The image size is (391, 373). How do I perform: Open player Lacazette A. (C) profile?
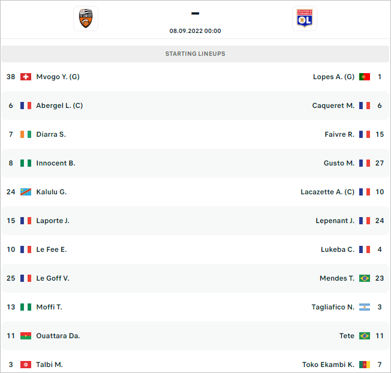(x=327, y=192)
